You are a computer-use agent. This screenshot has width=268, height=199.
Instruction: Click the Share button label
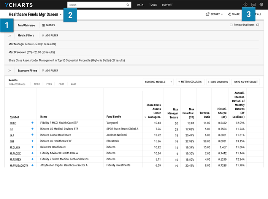(x=236, y=14)
